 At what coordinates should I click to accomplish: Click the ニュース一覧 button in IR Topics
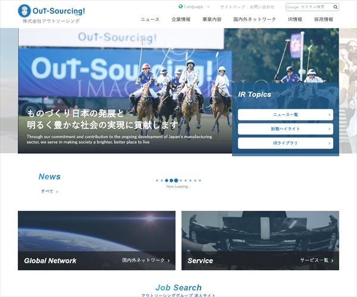click(286, 115)
